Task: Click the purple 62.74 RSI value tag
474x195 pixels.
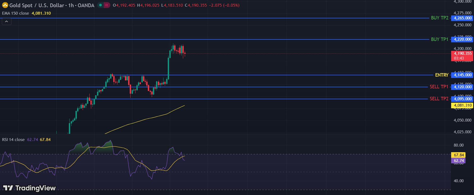Action: pos(459,161)
